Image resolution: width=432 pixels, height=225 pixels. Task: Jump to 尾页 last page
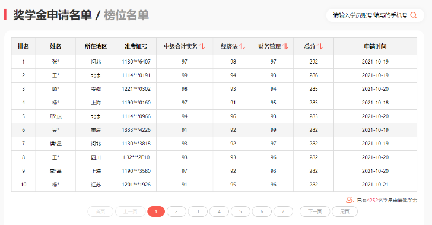345,211
